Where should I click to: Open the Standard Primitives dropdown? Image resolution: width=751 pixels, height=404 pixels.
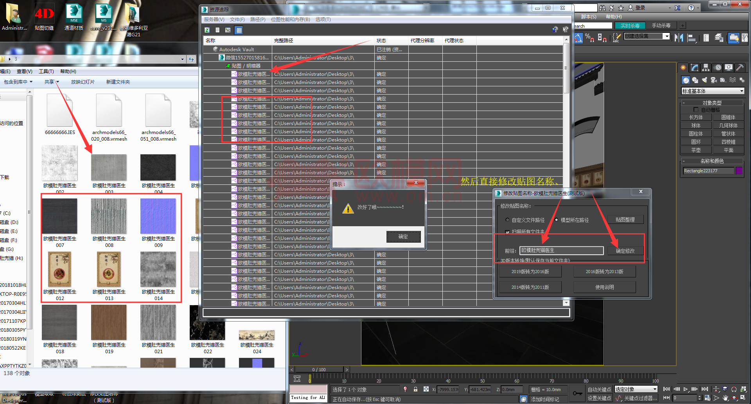pyautogui.click(x=713, y=91)
